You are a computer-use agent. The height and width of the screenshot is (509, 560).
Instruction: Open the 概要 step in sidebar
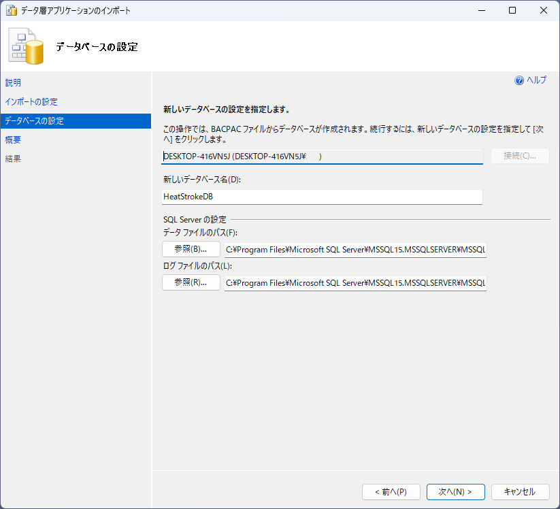point(13,139)
